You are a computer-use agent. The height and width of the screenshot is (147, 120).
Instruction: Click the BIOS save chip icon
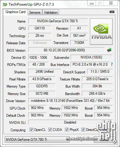pyautogui.click(x=109, y=50)
